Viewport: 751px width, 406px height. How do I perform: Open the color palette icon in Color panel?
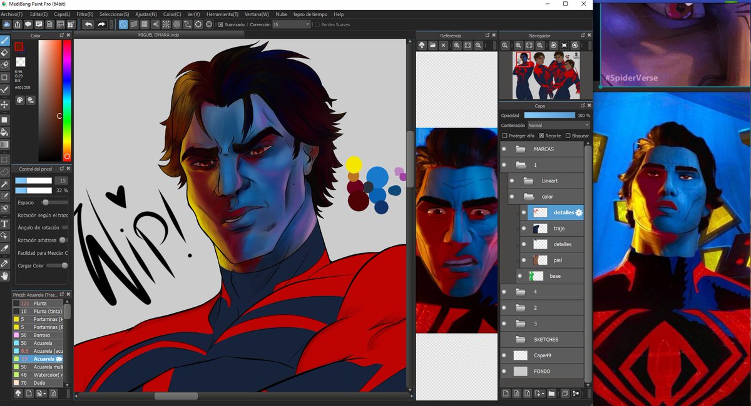point(19,100)
